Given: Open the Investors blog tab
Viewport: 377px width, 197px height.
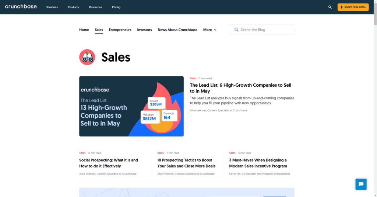Looking at the screenshot, I should [144, 30].
